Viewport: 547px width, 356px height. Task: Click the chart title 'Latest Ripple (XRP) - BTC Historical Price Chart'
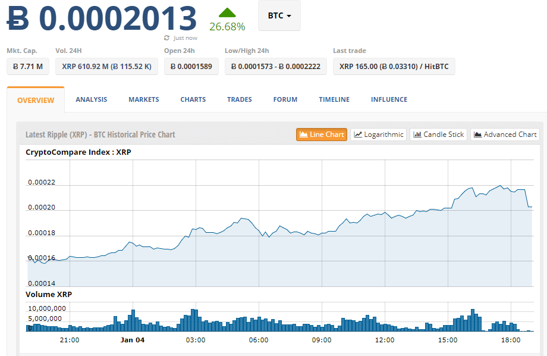pyautogui.click(x=100, y=135)
